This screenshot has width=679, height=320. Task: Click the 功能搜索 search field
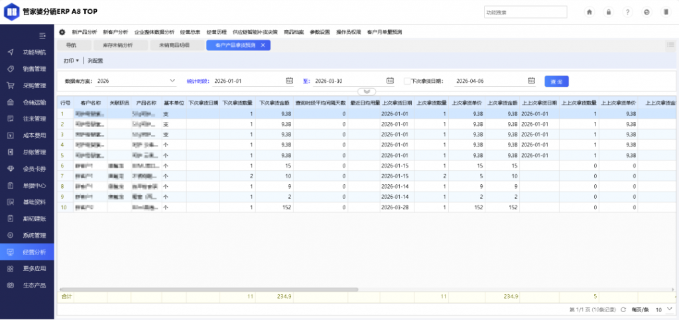(x=525, y=12)
